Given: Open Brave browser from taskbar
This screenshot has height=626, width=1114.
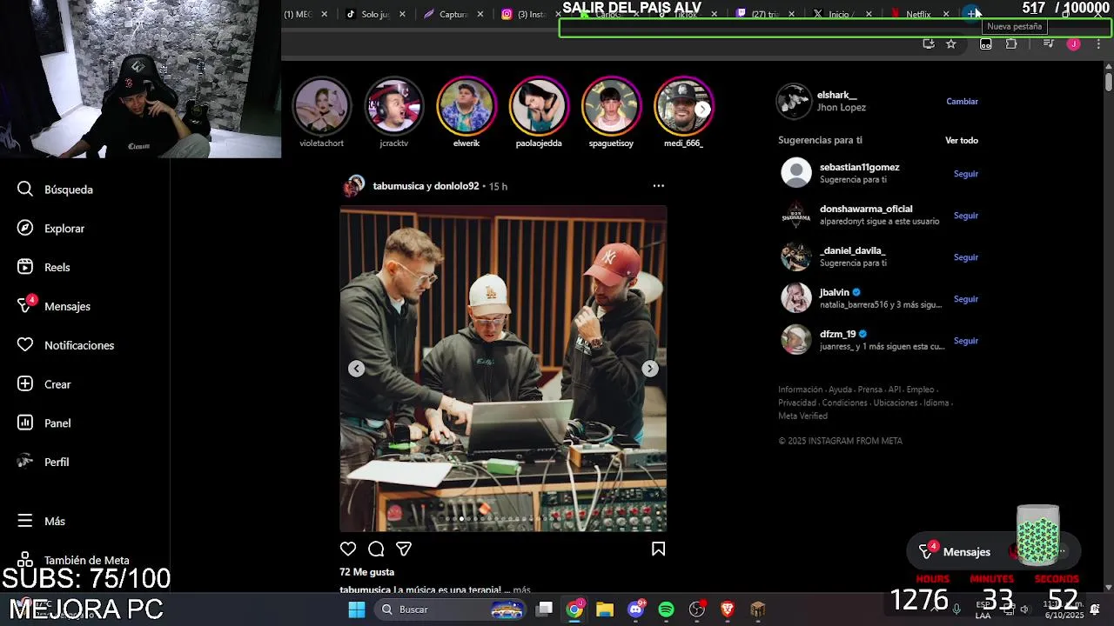Looking at the screenshot, I should point(728,609).
